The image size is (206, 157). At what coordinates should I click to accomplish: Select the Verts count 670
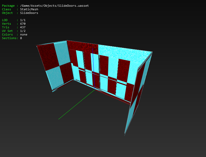pyautogui.click(x=23, y=24)
